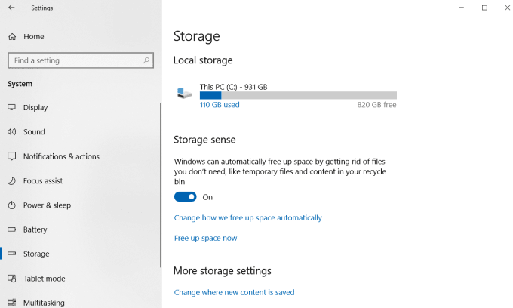Go to the Multitasking settings page
Image resolution: width=513 pixels, height=308 pixels.
click(x=44, y=302)
